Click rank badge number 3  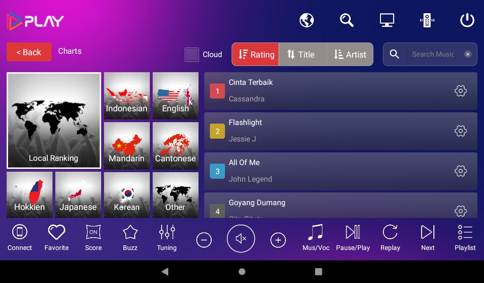[x=217, y=171]
